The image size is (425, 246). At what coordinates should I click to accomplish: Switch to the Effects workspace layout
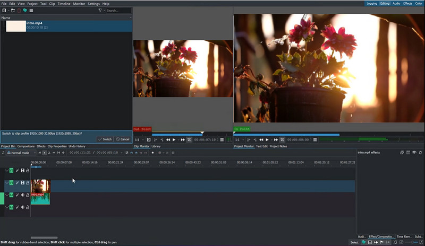pos(407,4)
